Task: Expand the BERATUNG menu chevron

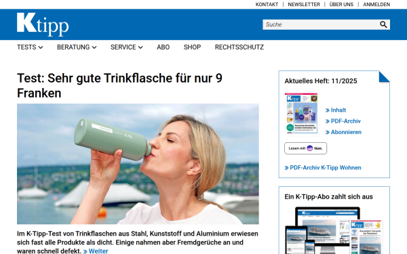Action: (94, 47)
